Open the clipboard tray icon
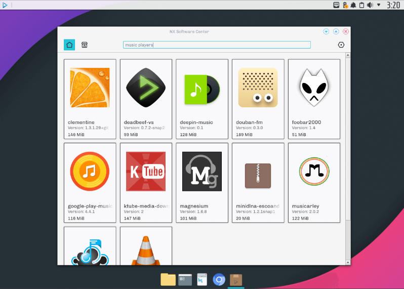This screenshot has height=289, width=404. click(362, 5)
